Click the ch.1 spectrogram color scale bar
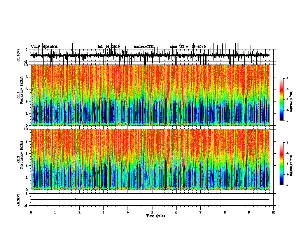The height and width of the screenshot is (238, 308). coord(282,100)
